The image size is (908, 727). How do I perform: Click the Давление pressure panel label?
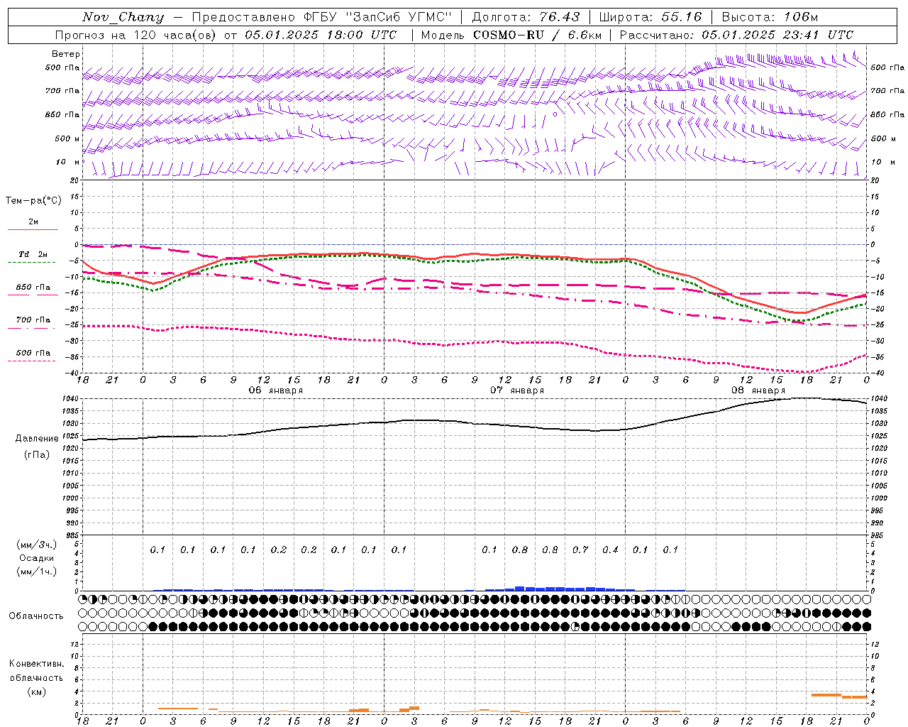click(x=37, y=439)
